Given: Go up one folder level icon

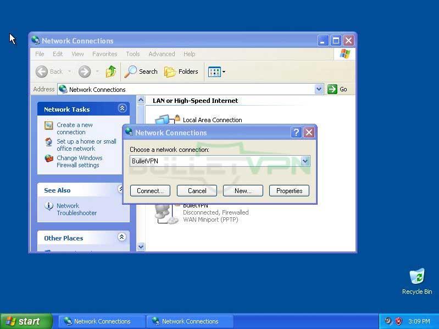Looking at the screenshot, I should click(x=111, y=72).
